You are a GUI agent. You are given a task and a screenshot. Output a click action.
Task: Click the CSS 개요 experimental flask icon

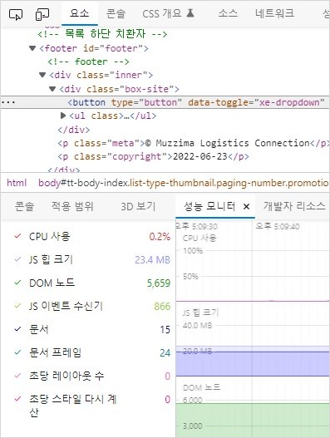pyautogui.click(x=190, y=12)
